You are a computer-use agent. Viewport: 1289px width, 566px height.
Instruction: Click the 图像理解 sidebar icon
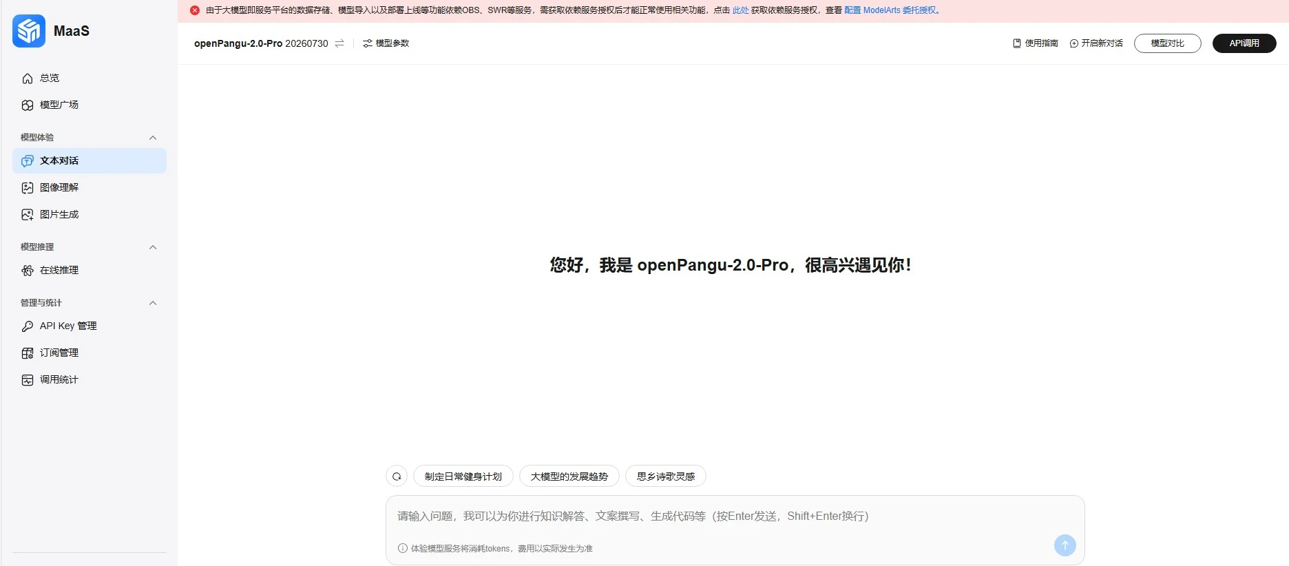click(x=28, y=188)
